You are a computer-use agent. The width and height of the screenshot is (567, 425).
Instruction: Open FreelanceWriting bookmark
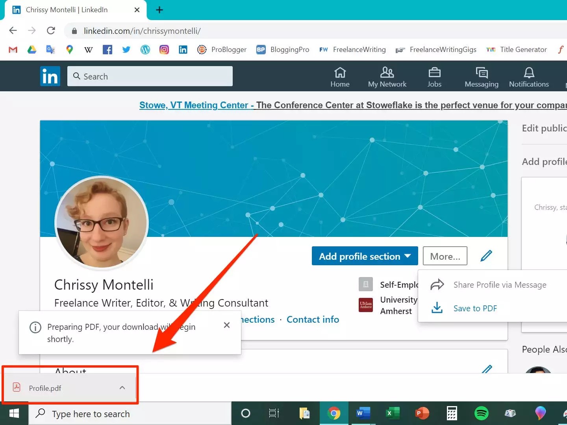pos(352,50)
